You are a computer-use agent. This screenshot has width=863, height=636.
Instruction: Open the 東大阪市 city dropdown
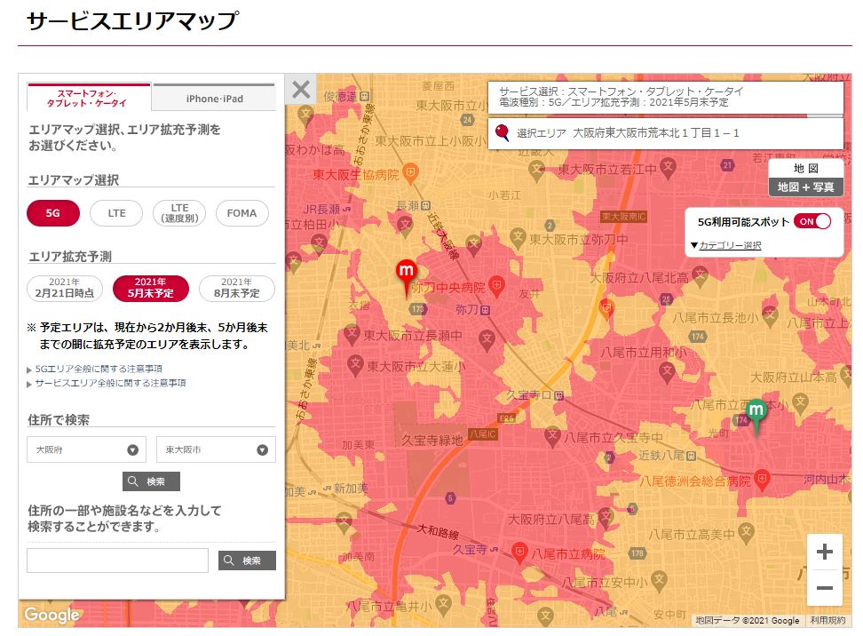coord(217,449)
